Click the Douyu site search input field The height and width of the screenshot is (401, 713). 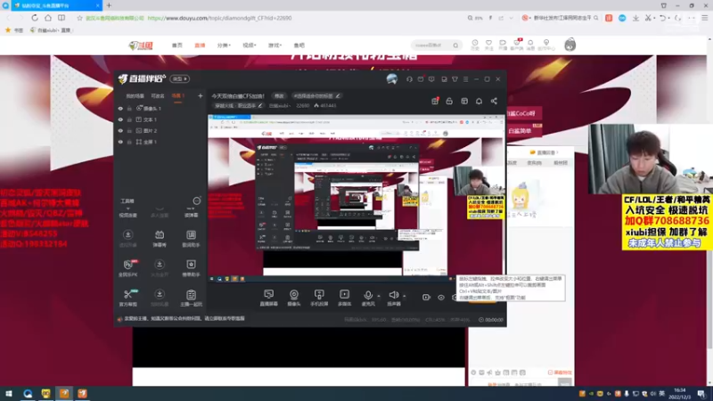click(432, 45)
